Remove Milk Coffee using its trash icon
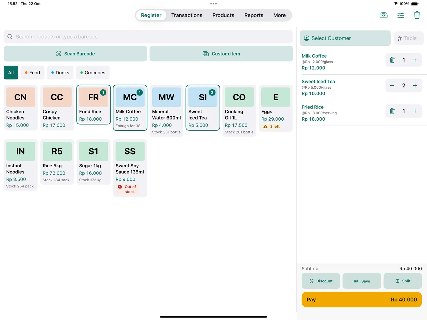The width and height of the screenshot is (427, 320). pos(392,60)
